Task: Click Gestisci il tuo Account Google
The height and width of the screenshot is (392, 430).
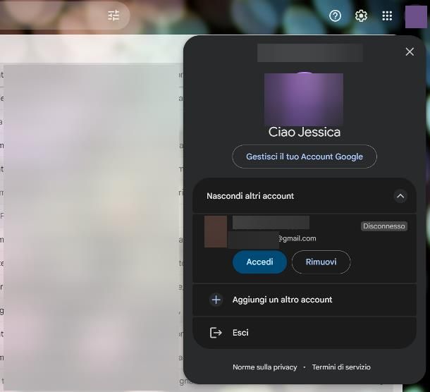Action: tap(305, 157)
